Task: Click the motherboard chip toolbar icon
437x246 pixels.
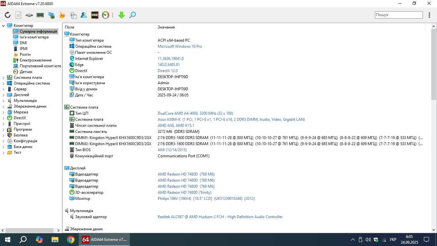Action: (x=29, y=15)
